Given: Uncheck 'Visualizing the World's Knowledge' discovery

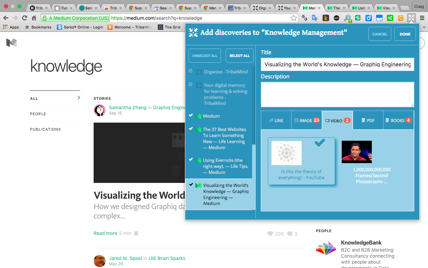Looking at the screenshot, I should (191, 185).
